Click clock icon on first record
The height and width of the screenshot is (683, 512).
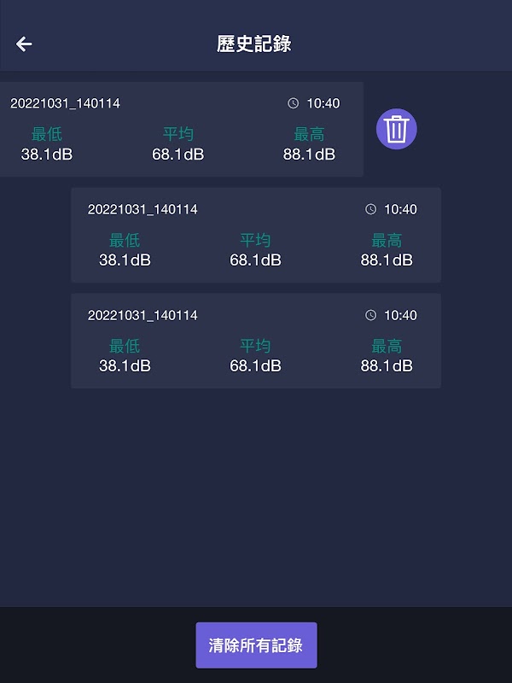[x=294, y=103]
